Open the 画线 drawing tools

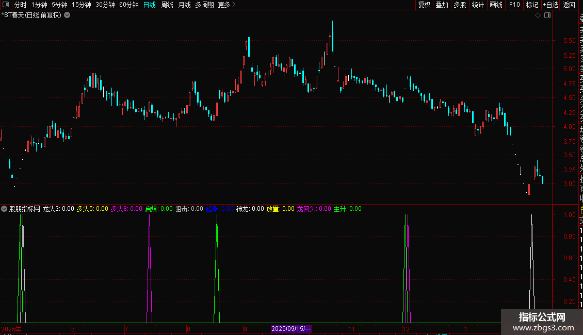point(496,5)
